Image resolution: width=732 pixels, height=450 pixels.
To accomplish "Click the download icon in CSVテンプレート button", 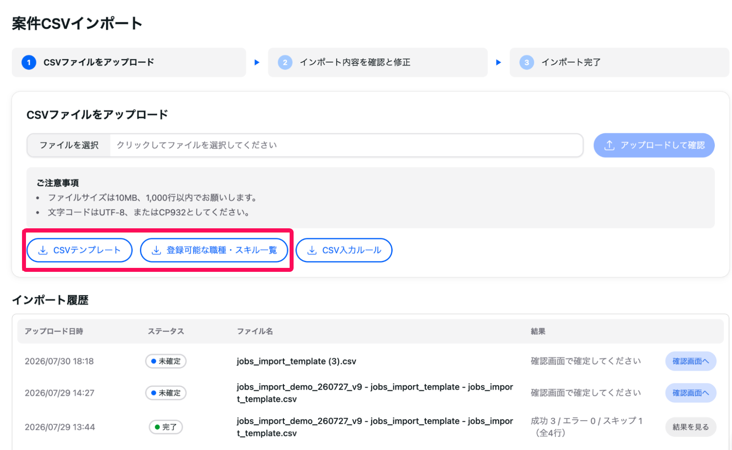I will 43,250.
